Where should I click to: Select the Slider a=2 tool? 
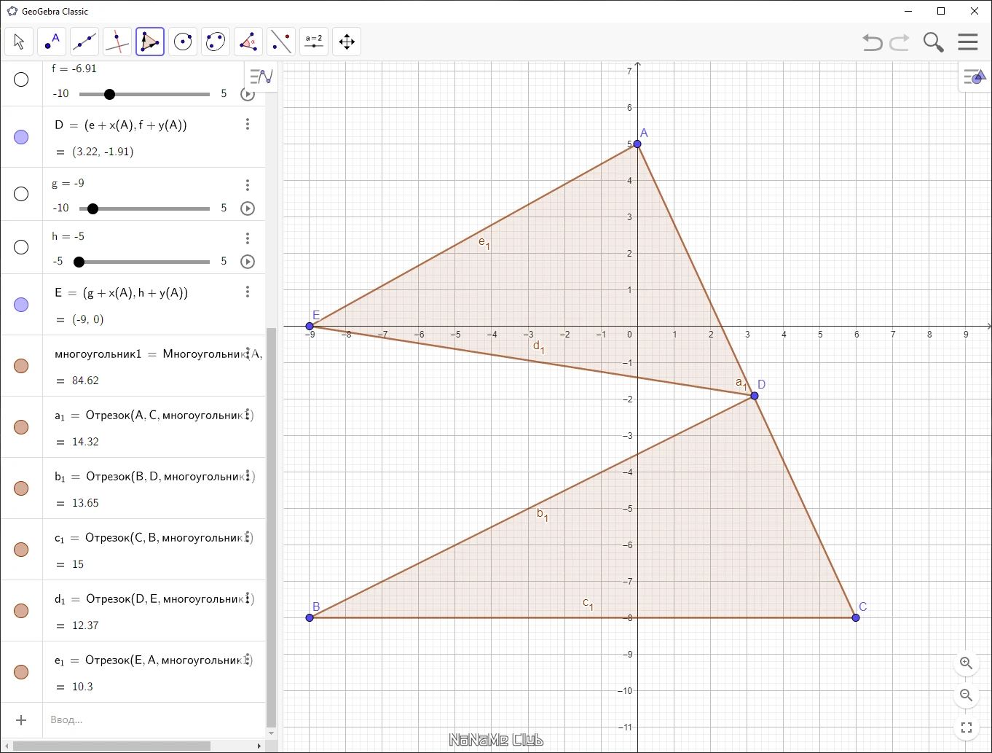click(x=314, y=42)
